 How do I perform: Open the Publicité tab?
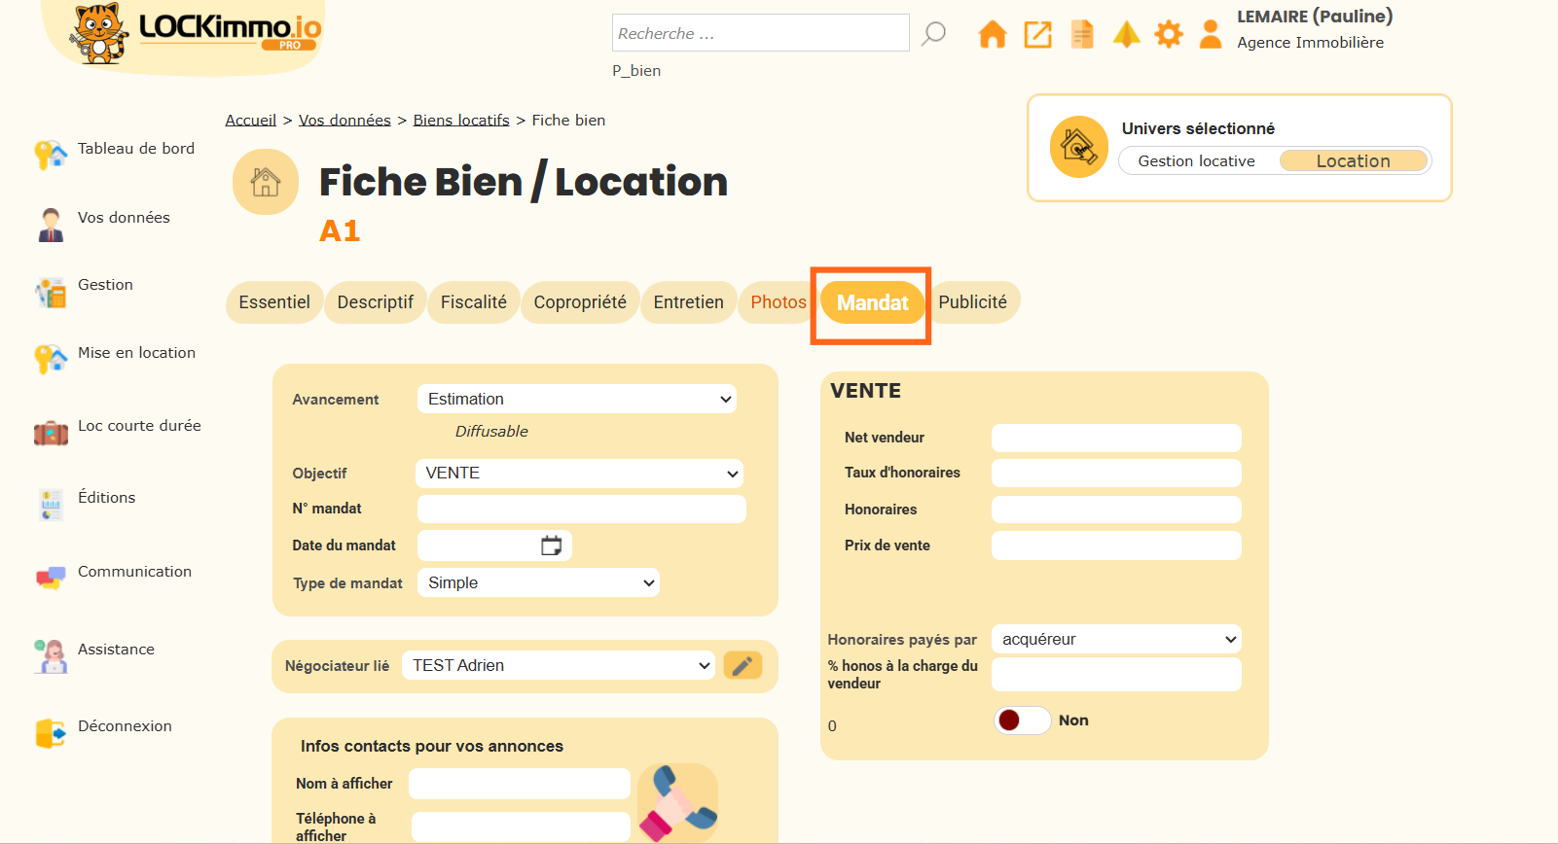[972, 302]
